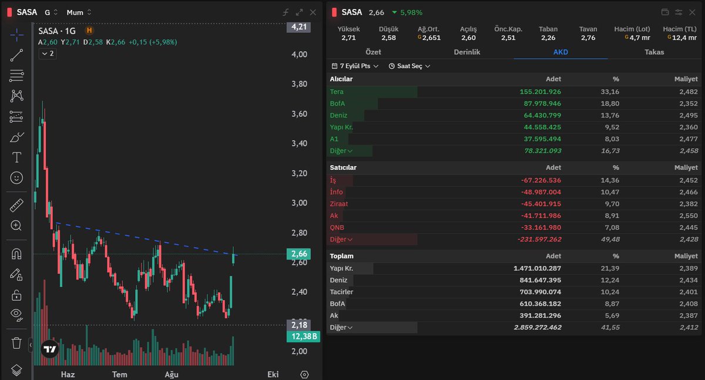The image size is (705, 380).
Task: Click the red color tag in chart header
Action: (9, 12)
